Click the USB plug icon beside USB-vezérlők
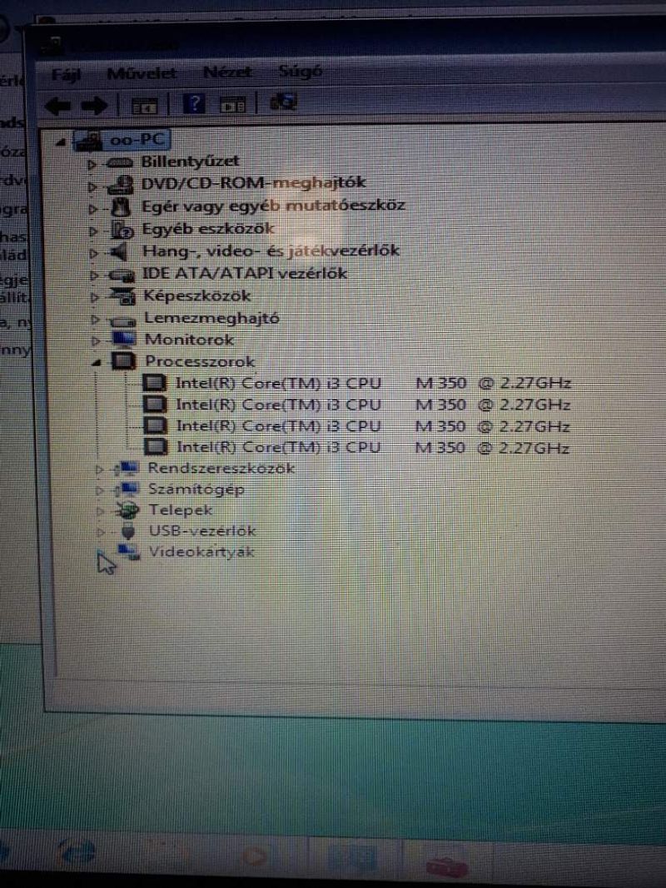This screenshot has width=666, height=888. click(129, 531)
